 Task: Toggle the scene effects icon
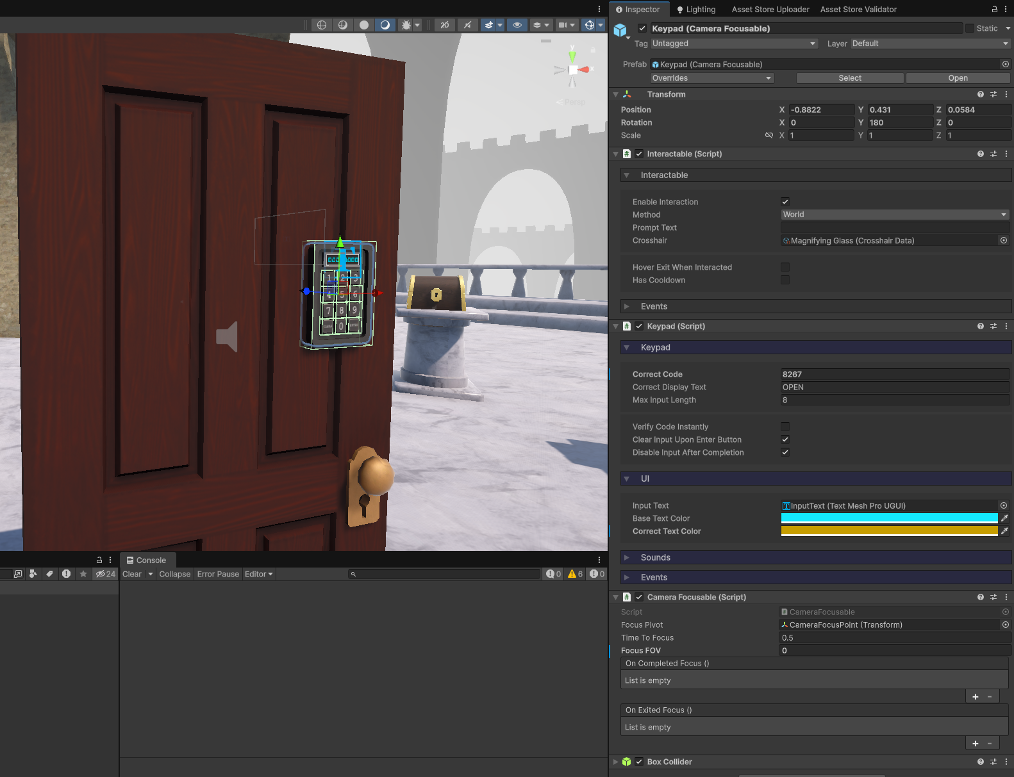pos(489,25)
